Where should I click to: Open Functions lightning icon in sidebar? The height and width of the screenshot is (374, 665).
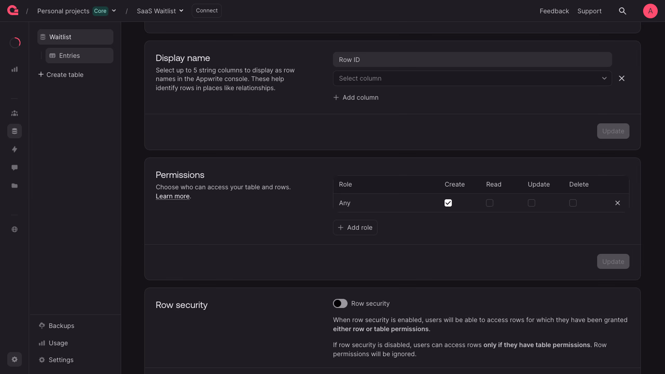coord(15,149)
